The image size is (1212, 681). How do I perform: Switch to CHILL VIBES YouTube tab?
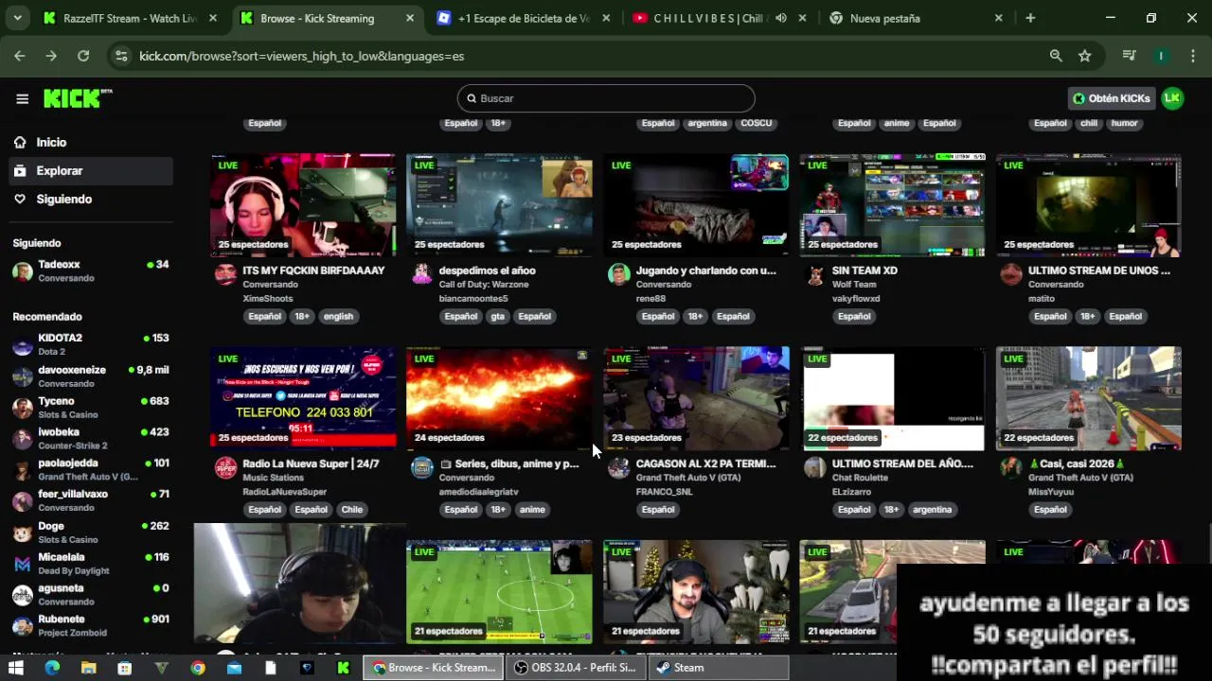(x=720, y=18)
